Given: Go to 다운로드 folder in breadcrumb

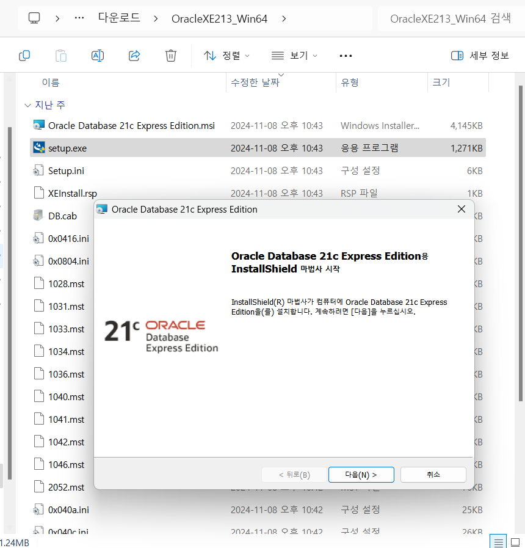Looking at the screenshot, I should (119, 18).
